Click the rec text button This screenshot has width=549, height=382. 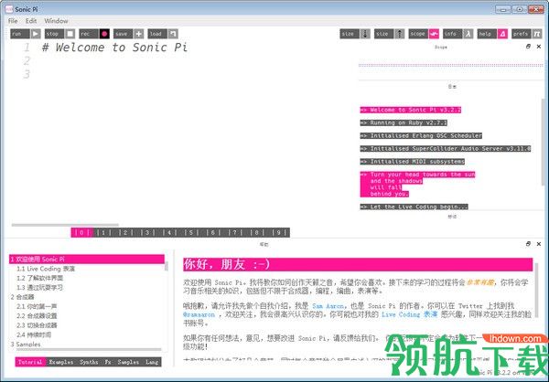(89, 34)
